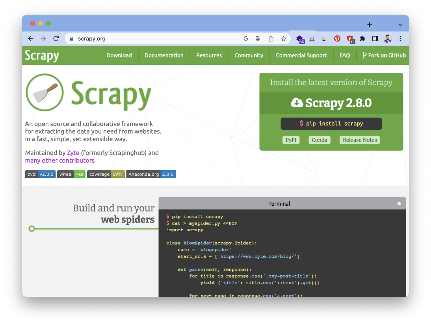Reload the scrapy.org page
Viewport: 431px width, 326px height.
tap(56, 39)
